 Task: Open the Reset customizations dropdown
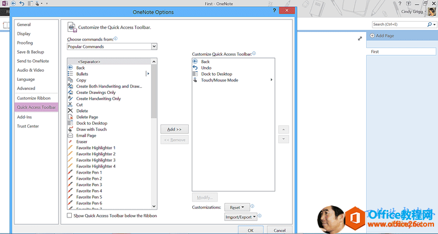coord(236,207)
